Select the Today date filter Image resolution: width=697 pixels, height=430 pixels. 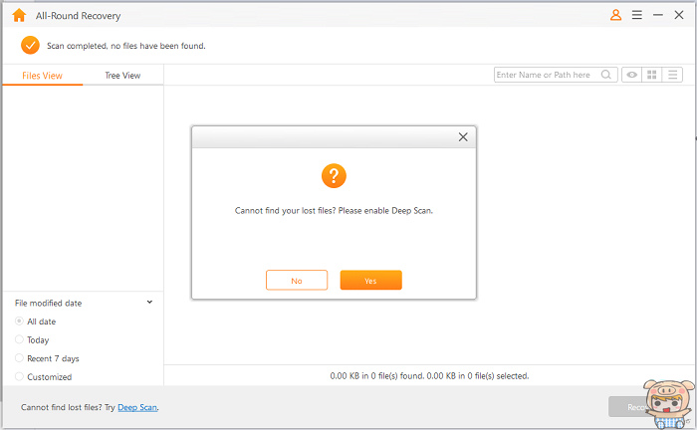pyautogui.click(x=20, y=340)
